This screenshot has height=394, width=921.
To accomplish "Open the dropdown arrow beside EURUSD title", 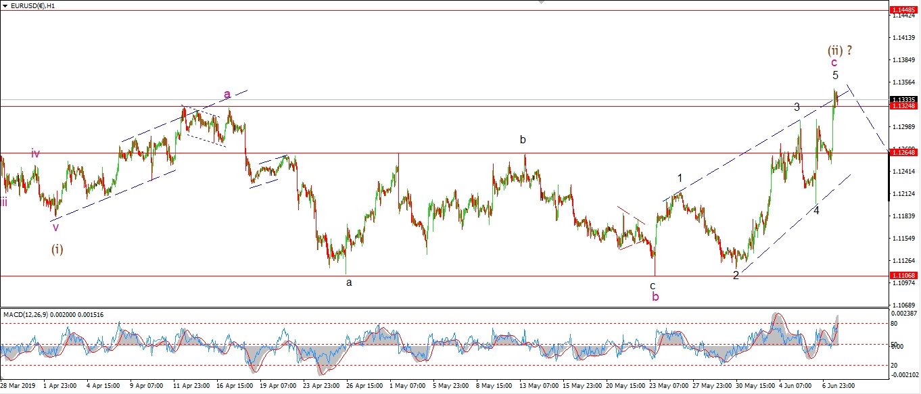I will [5, 5].
